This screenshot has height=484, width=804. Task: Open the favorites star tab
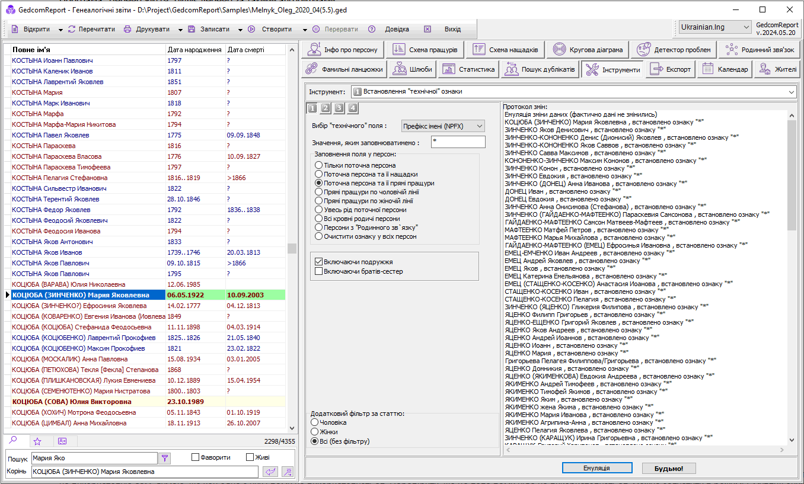click(37, 441)
